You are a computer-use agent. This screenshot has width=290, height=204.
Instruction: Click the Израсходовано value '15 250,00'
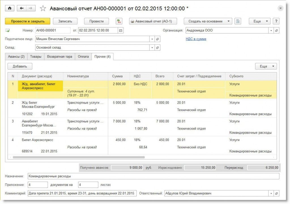pos(200,168)
